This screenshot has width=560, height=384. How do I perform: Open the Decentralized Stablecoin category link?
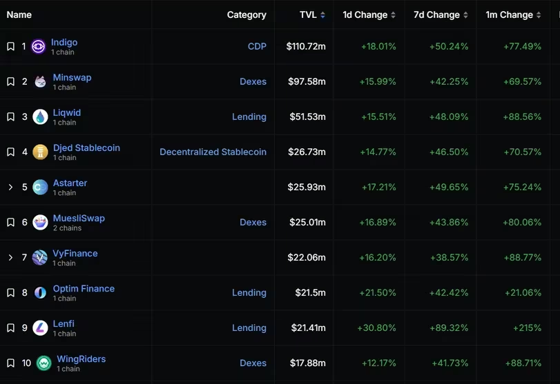pos(213,152)
